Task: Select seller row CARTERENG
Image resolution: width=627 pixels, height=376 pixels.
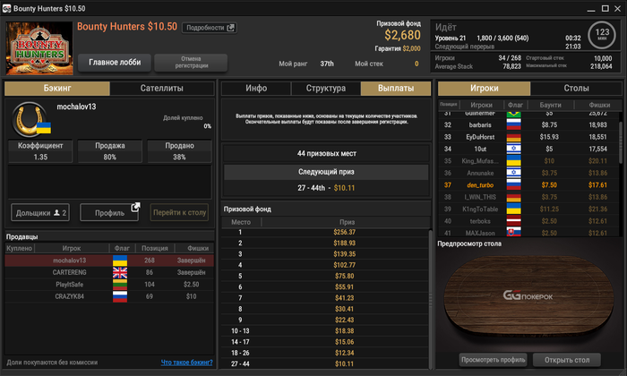Action: coord(109,272)
